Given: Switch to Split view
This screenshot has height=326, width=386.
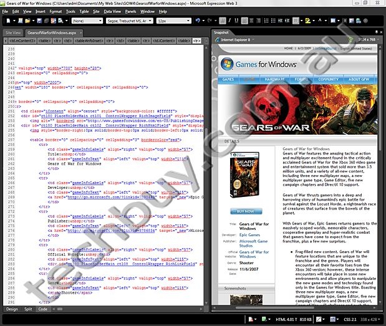Looking at the screenshot, I should coord(28,309).
